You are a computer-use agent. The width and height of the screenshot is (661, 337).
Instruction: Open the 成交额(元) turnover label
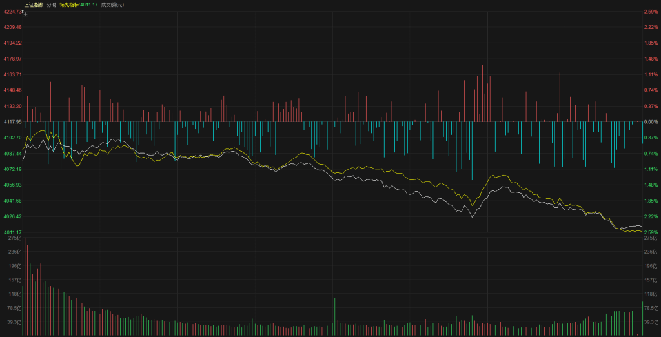coord(112,5)
